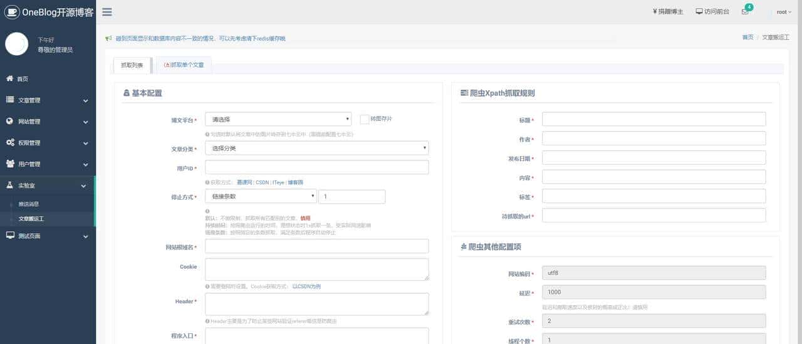This screenshot has height=344, width=802.
Task: Click the monitor icon beside 访问前台
Action: coord(699,12)
